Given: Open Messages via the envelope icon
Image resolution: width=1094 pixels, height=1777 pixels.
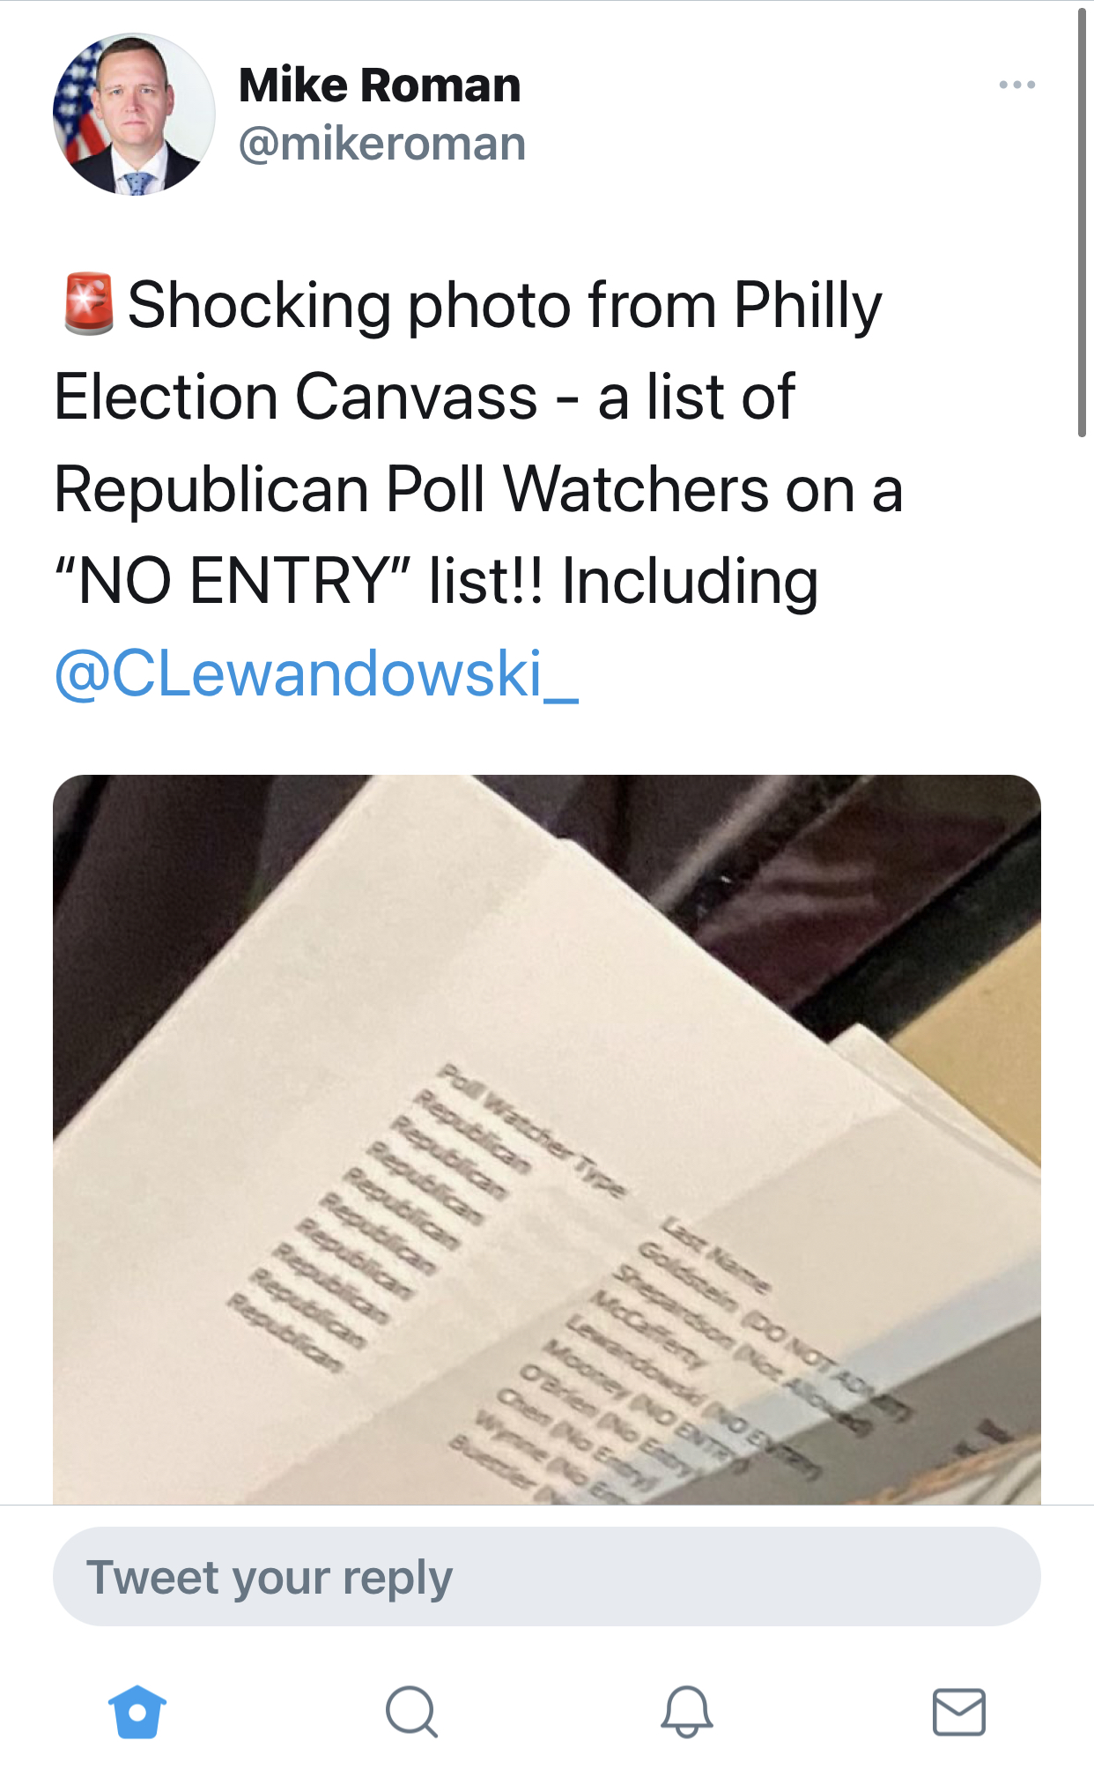Looking at the screenshot, I should pos(958,1712).
